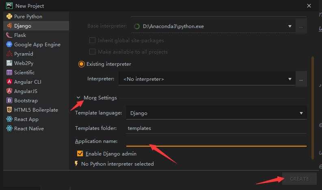Click the Templates folder input field

click(216, 128)
